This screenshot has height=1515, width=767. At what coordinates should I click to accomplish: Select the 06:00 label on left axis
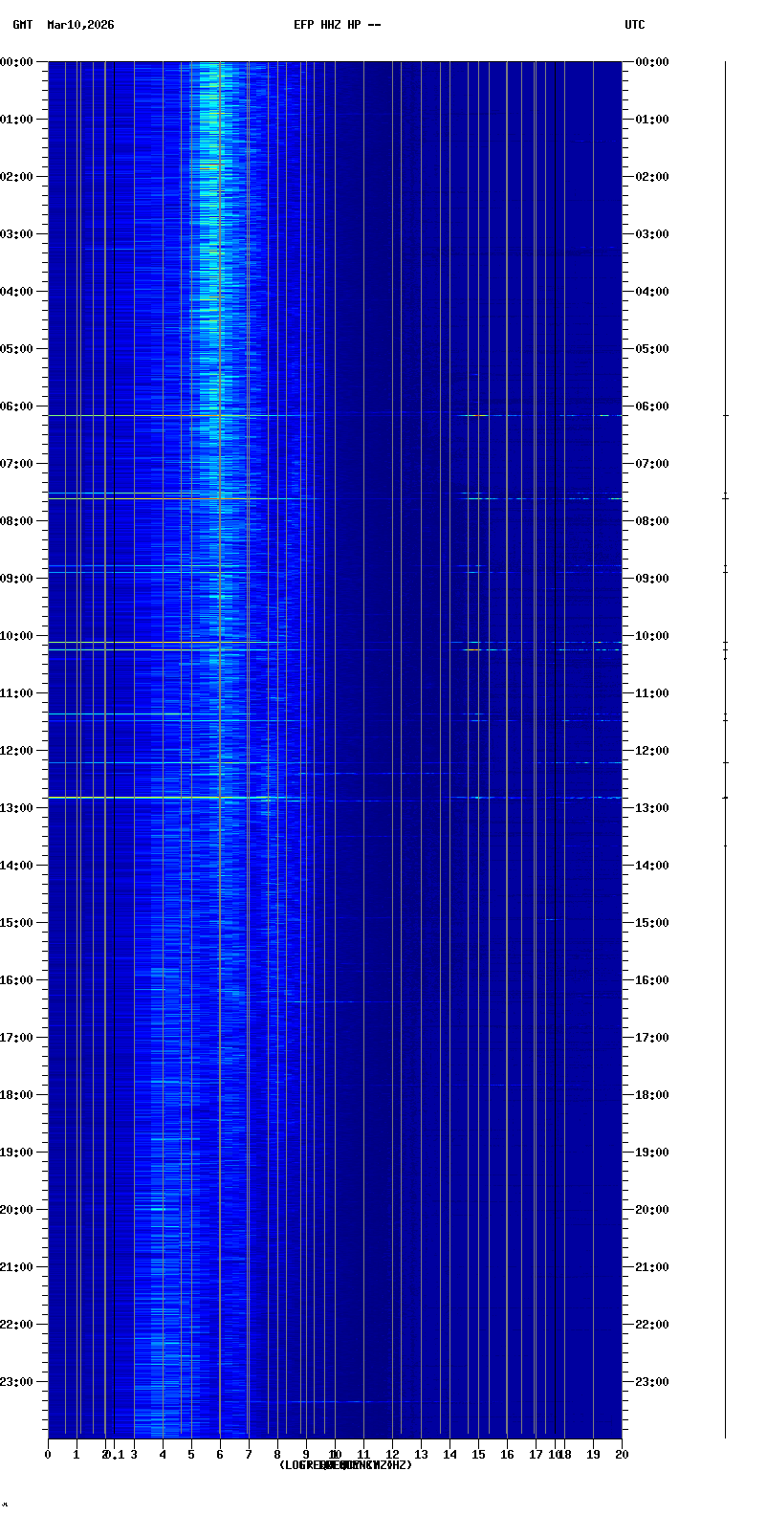18,406
